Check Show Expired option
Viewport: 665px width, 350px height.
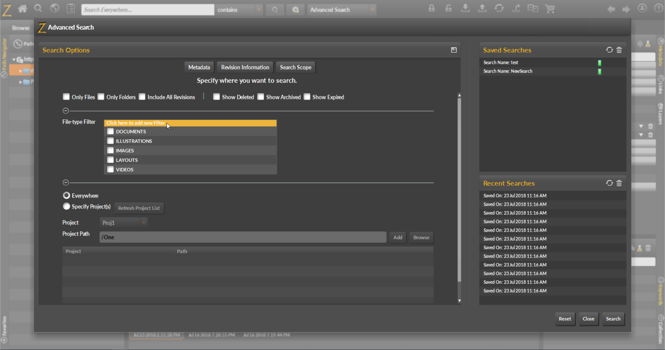pos(307,96)
